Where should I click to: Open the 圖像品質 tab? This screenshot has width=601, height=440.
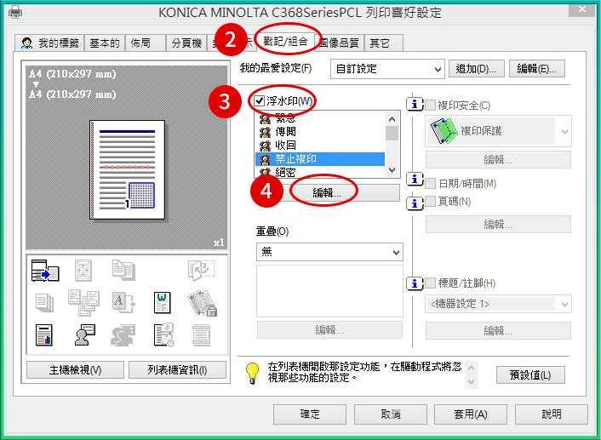pyautogui.click(x=339, y=43)
